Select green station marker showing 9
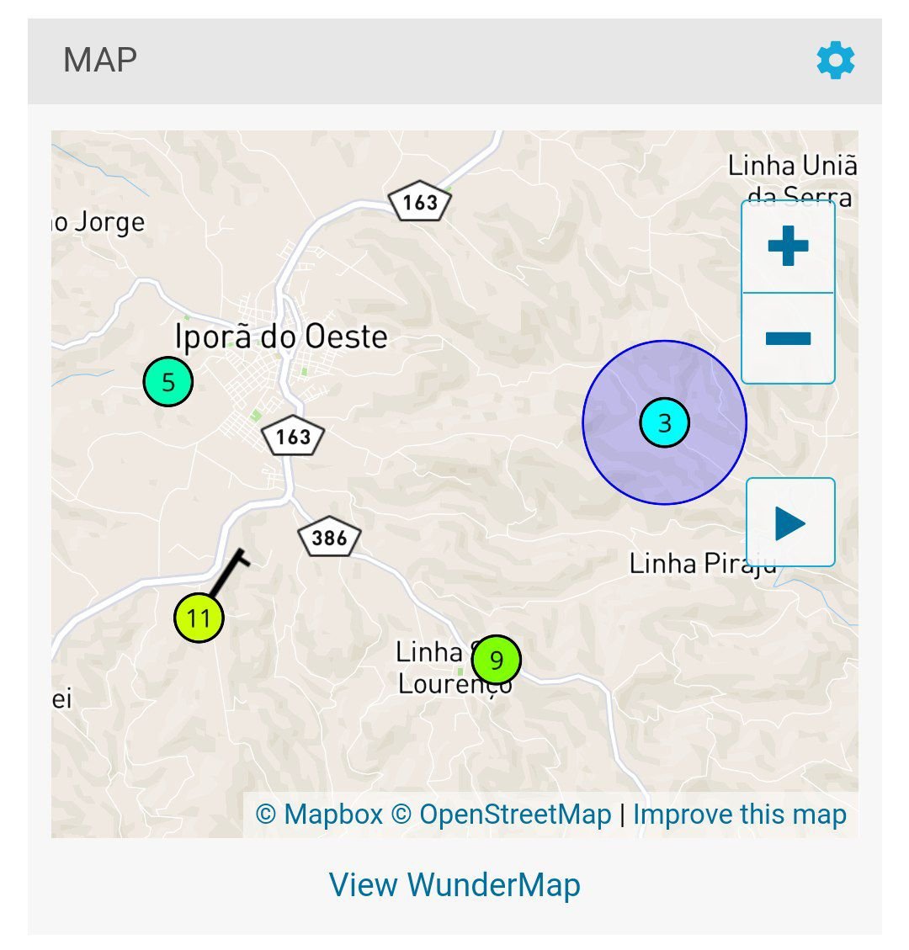909x950 pixels. tap(497, 660)
